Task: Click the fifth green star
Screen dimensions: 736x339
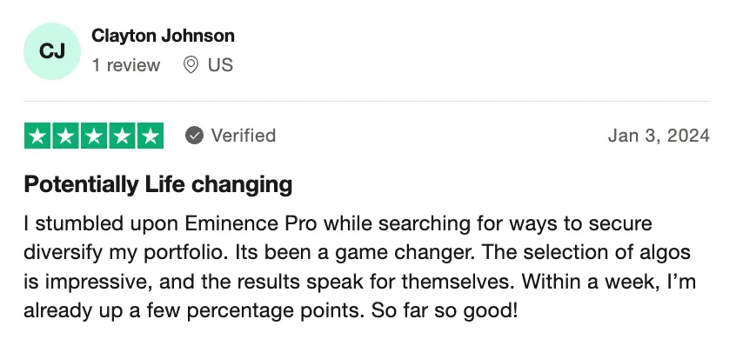Action: (151, 136)
